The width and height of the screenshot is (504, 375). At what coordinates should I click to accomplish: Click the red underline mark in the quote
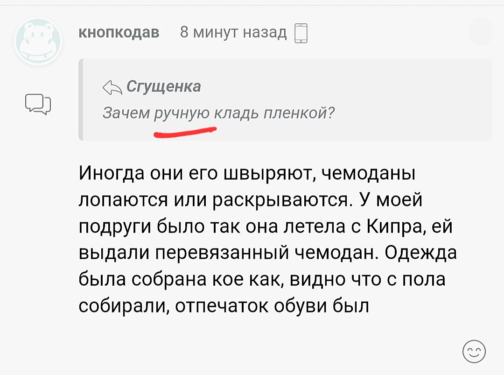185,134
